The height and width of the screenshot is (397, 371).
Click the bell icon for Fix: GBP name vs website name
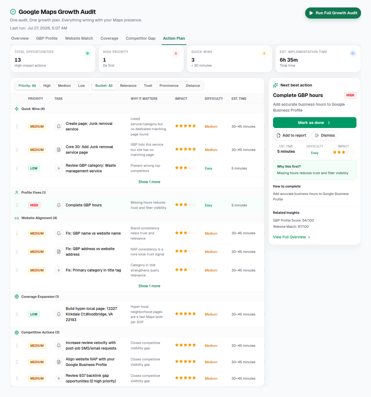(x=59, y=233)
